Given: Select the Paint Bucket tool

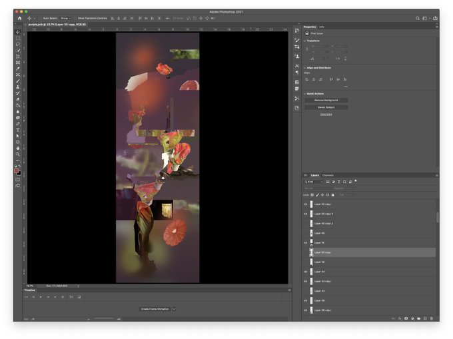Looking at the screenshot, I should tap(18, 105).
